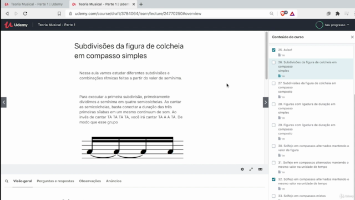The height and width of the screenshot is (200, 355).
Task: Click the Conteúdo do curso heading
Action: point(288,37)
